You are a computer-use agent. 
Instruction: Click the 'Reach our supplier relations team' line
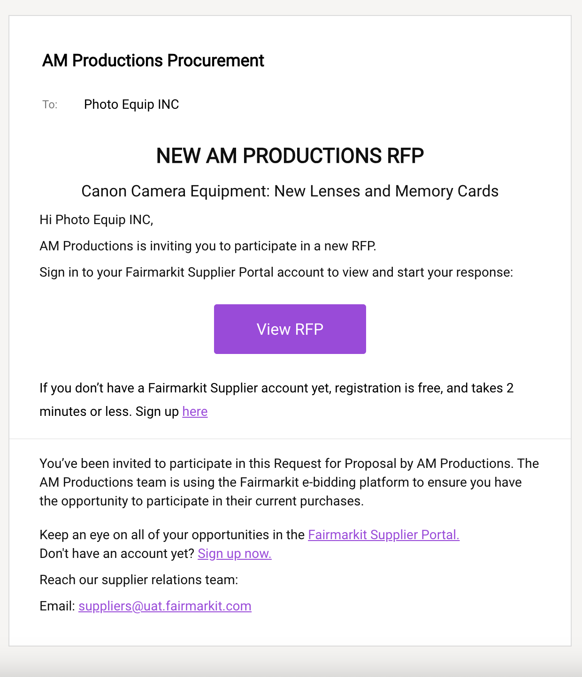click(x=139, y=579)
